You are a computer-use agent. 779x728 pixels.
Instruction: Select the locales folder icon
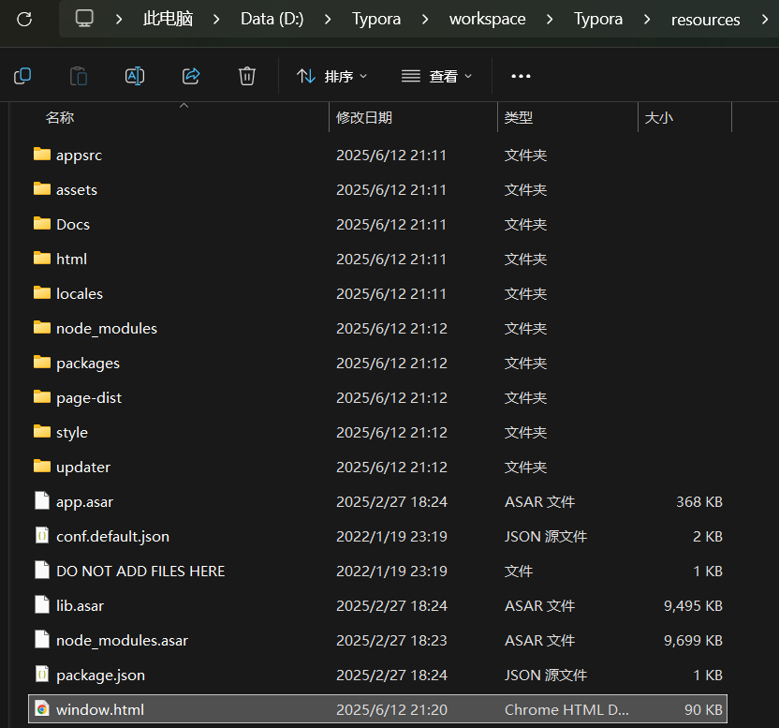42,293
